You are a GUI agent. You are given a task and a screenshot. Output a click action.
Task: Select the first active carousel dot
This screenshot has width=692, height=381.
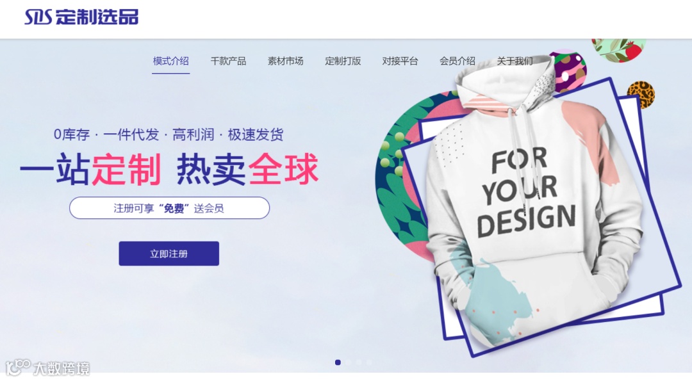pos(338,362)
